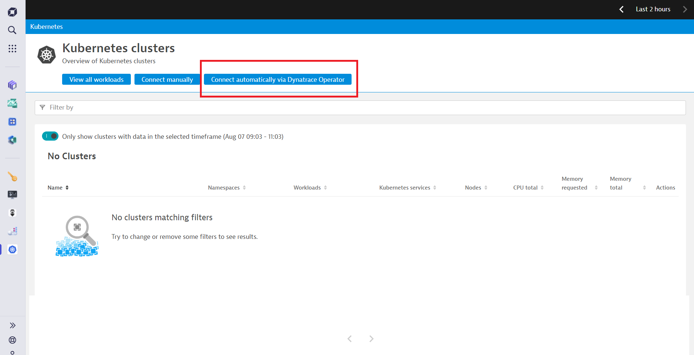Viewport: 694px width, 355px height.
Task: Expand sidebar with double chevron
Action: [x=12, y=325]
